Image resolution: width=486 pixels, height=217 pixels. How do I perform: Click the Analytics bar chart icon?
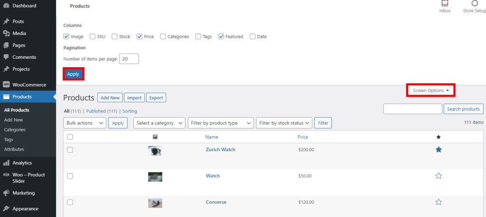click(x=6, y=163)
